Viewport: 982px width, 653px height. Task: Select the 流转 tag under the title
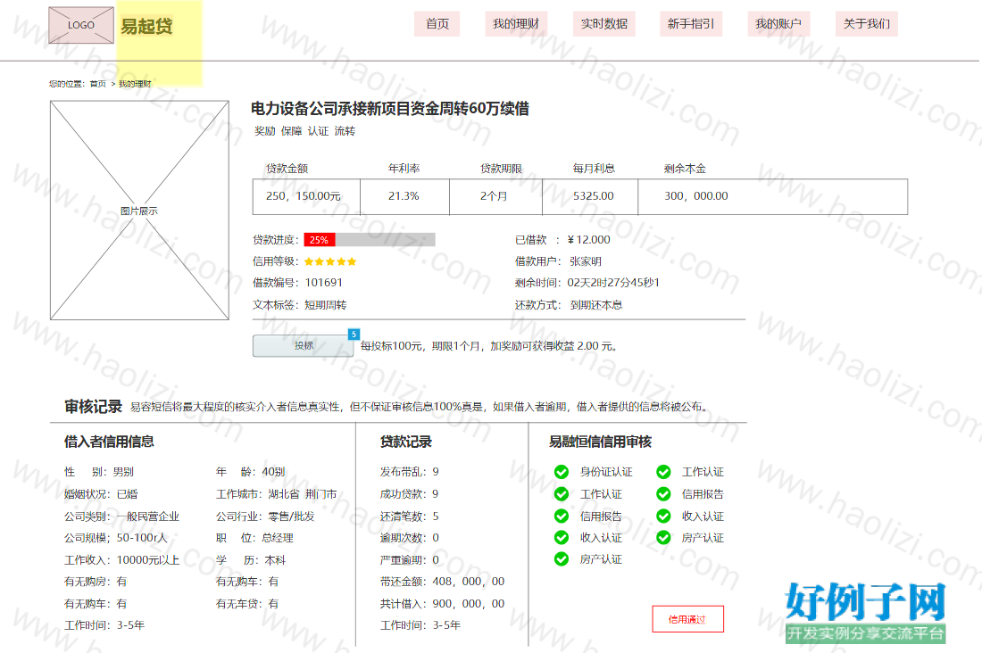tap(345, 131)
